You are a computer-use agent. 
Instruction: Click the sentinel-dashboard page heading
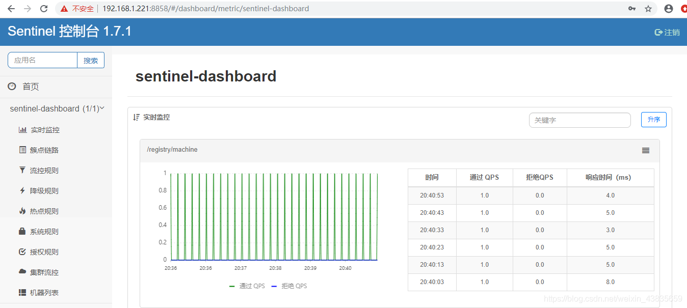[206, 76]
